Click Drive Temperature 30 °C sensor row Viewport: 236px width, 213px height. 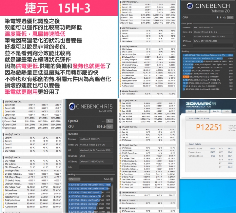[147, 203]
